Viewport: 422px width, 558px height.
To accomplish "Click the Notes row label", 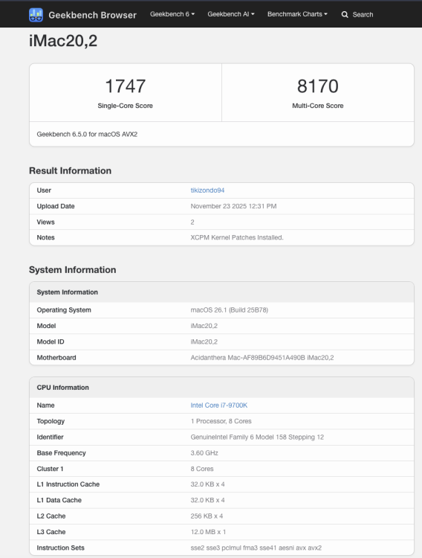I will (x=46, y=237).
